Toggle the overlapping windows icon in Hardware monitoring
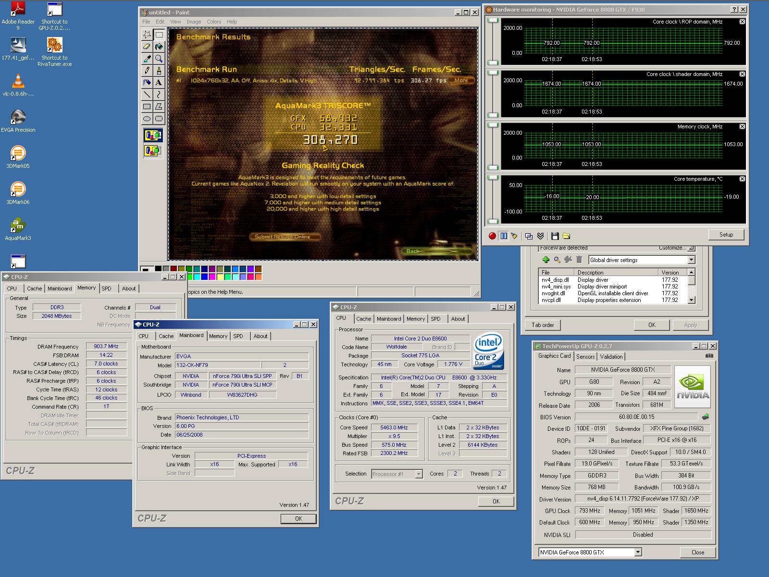769x577 pixels. point(529,236)
